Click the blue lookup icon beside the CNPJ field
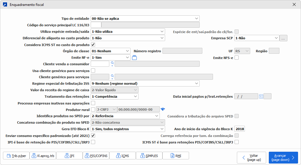The image size is (301, 165). coord(163,110)
